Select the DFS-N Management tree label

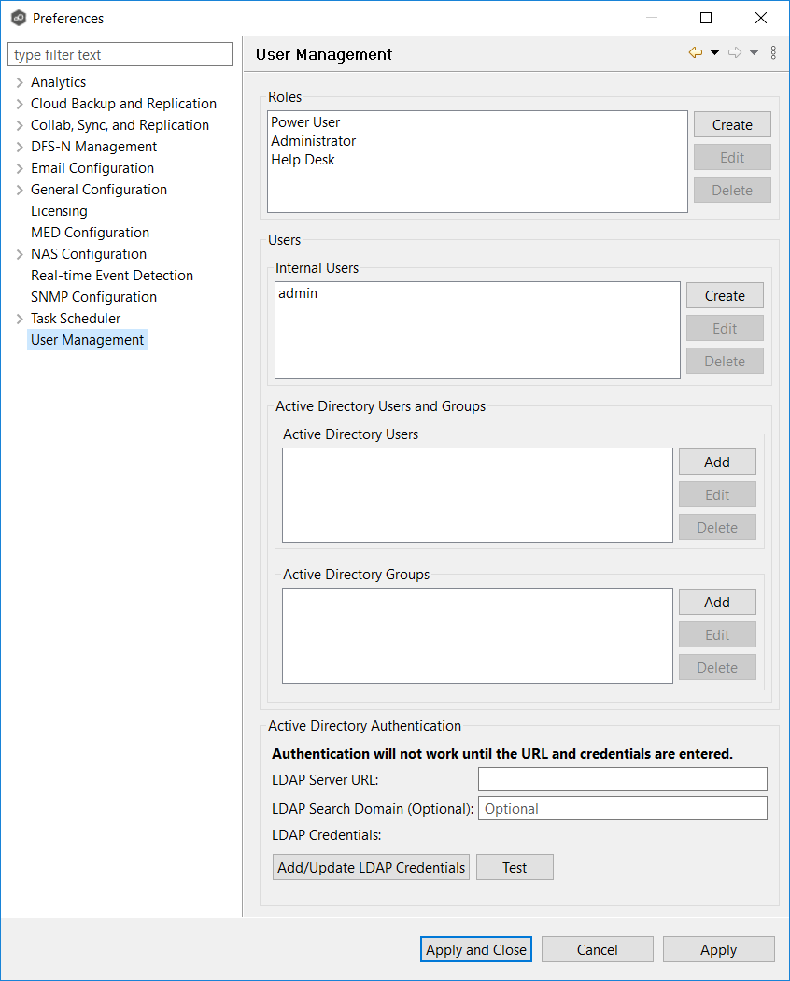coord(93,147)
